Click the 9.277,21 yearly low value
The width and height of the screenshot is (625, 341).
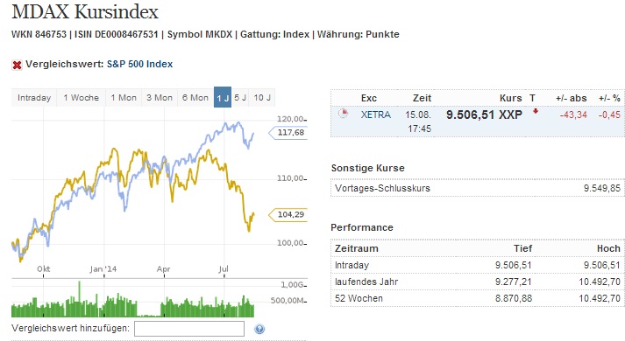coord(514,282)
